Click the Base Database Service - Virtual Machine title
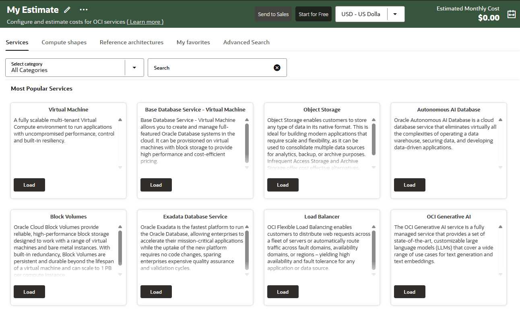This screenshot has height=309, width=520. (x=195, y=109)
